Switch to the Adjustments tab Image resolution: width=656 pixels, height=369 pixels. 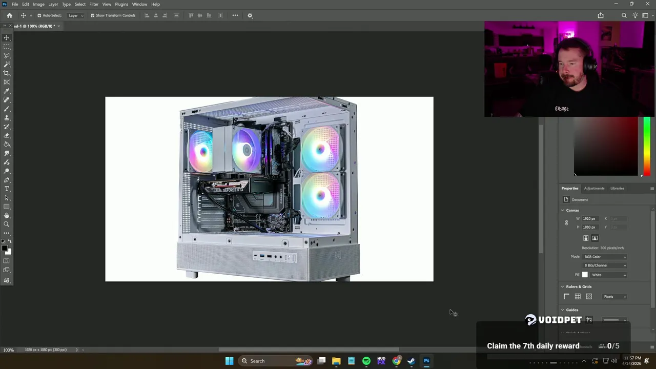[594, 188]
